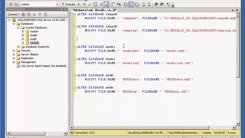Comment out the selected lines icon
The image size is (245, 138).
[144, 4]
